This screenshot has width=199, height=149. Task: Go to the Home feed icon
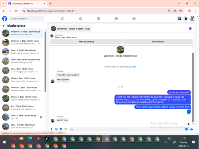tap(62, 19)
